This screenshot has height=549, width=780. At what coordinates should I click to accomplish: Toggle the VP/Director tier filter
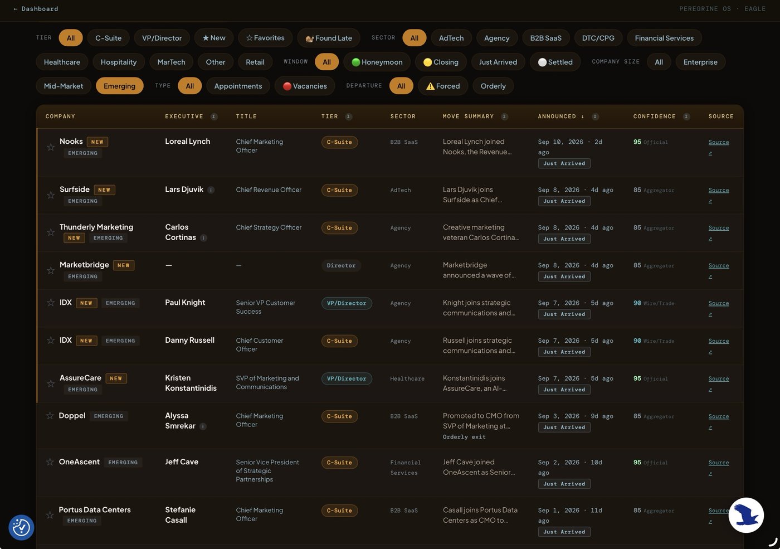point(162,38)
